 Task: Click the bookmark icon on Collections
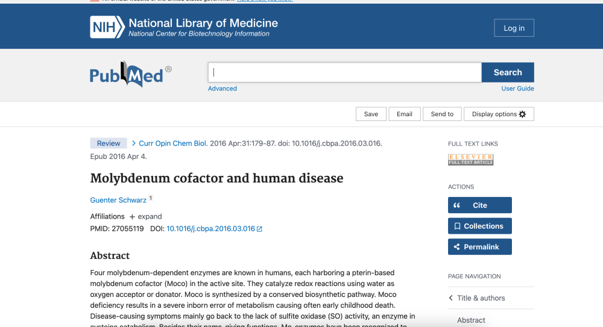(x=457, y=226)
